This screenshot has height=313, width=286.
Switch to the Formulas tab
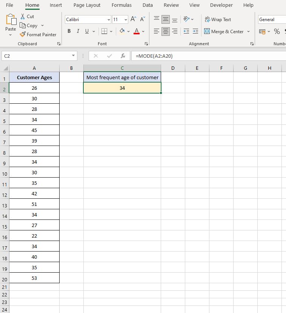tap(121, 5)
